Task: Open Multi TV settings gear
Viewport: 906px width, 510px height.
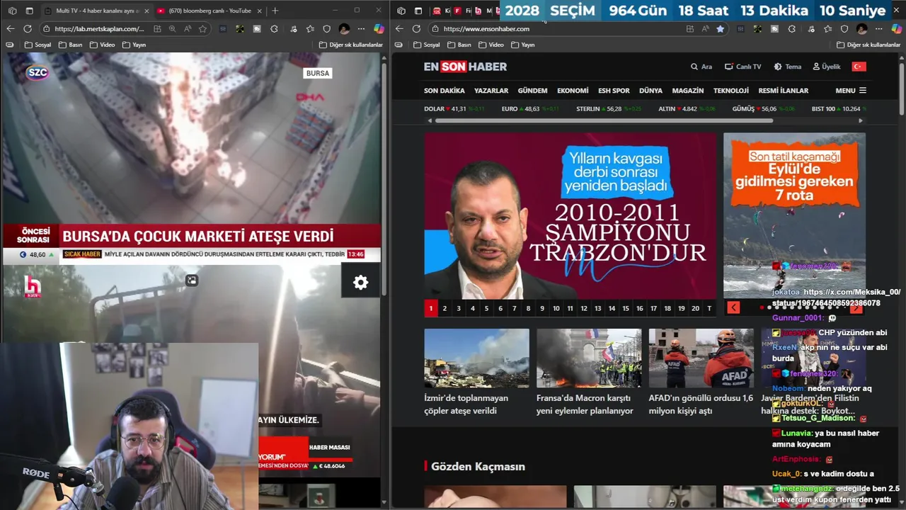Action: [361, 283]
